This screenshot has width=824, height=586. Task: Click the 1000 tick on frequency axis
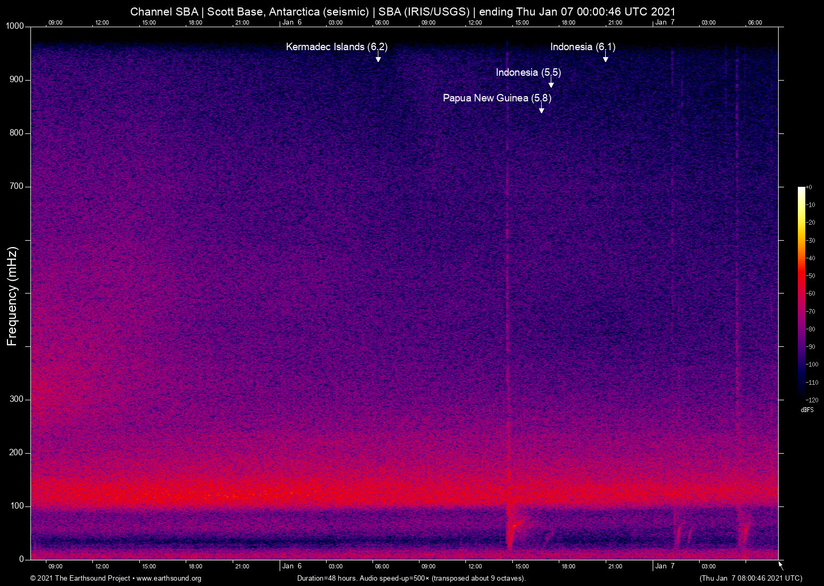tap(15, 26)
